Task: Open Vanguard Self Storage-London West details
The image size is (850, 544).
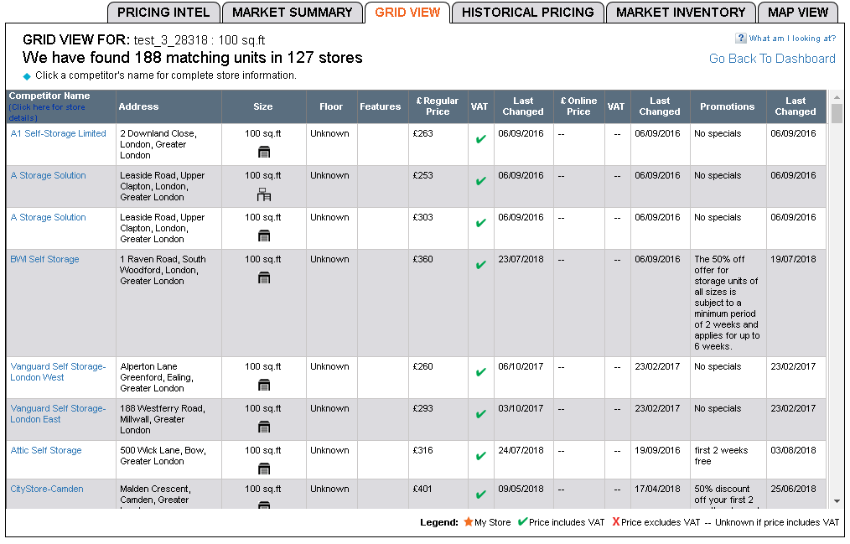Action: point(58,371)
